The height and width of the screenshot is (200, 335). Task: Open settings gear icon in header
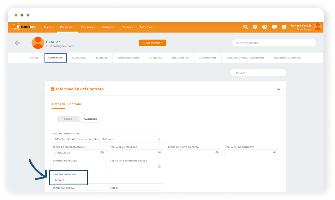pyautogui.click(x=255, y=27)
